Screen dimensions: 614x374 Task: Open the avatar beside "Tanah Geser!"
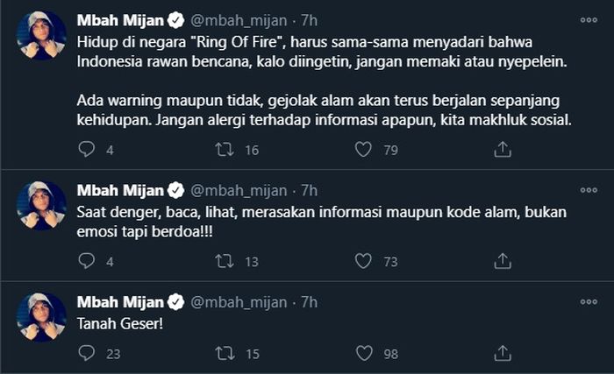41,316
